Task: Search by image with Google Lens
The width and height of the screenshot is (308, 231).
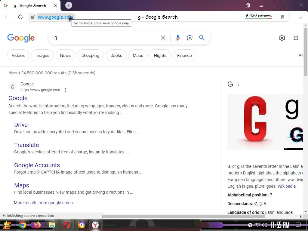Action: coord(190,38)
